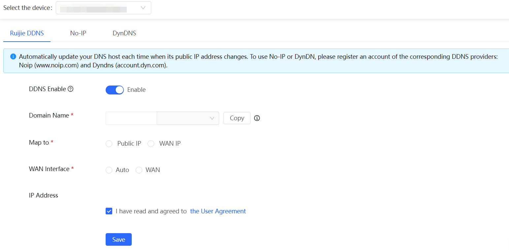Select the Public IP radio button
This screenshot has height=250, width=509.
click(109, 144)
